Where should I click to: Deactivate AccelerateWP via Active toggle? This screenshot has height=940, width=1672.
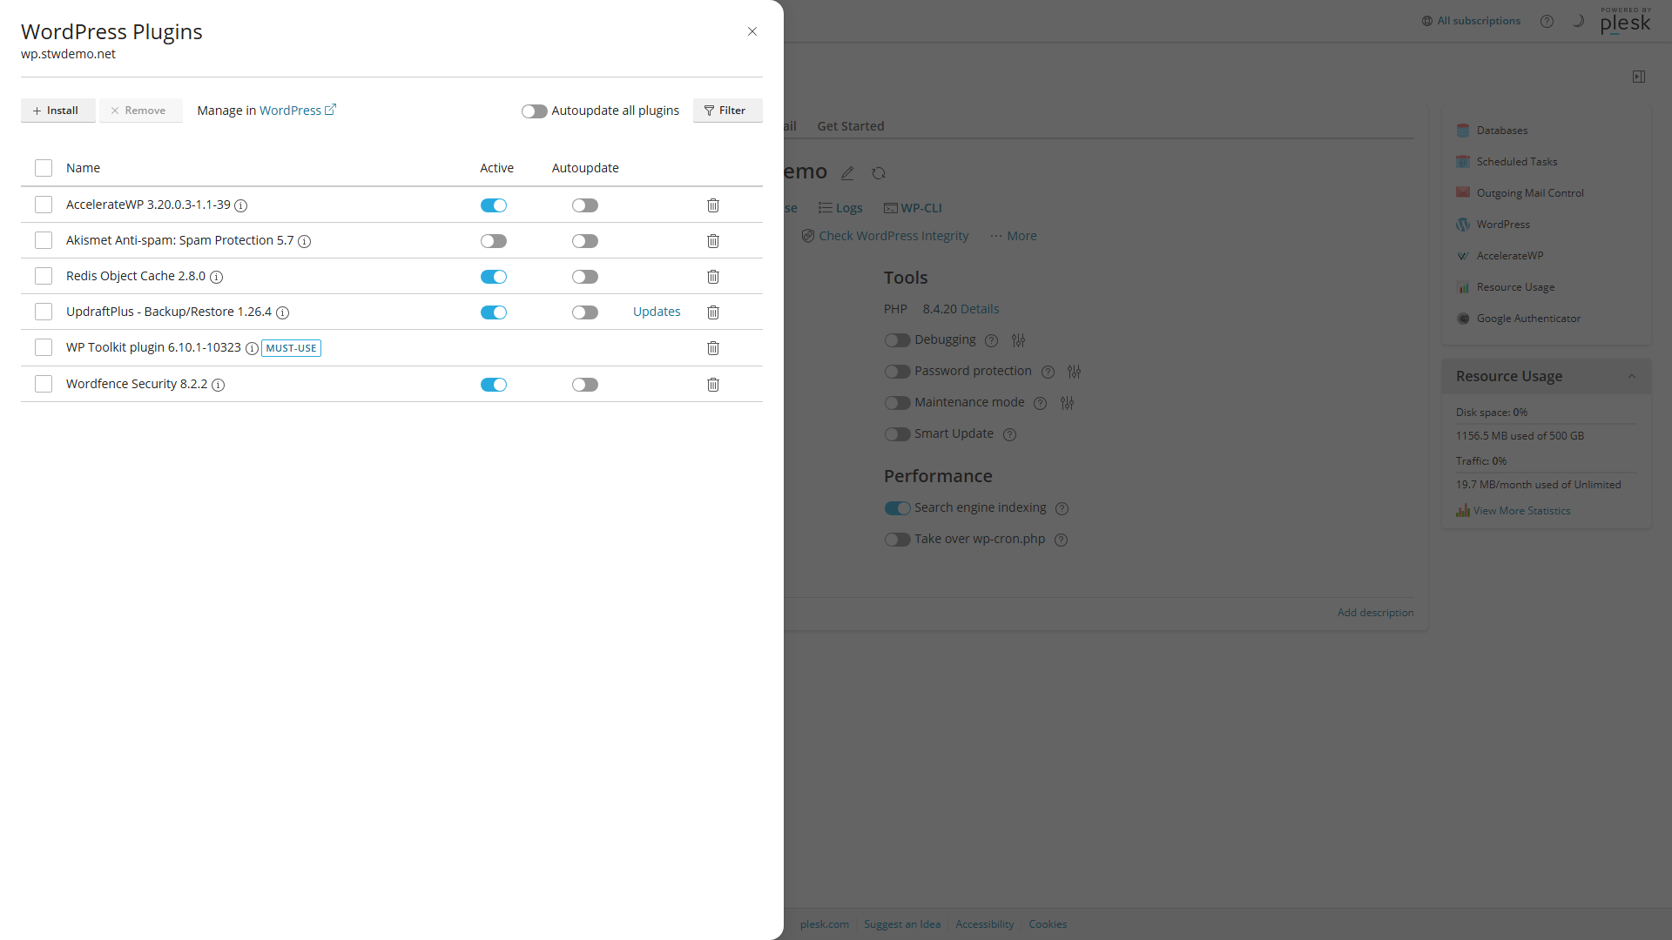click(x=494, y=205)
